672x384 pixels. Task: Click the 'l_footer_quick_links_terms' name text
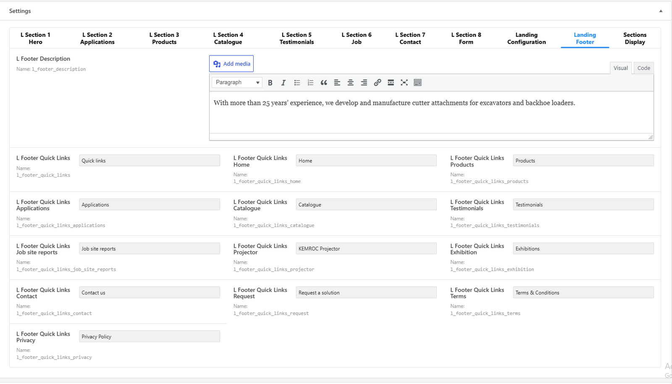point(486,313)
